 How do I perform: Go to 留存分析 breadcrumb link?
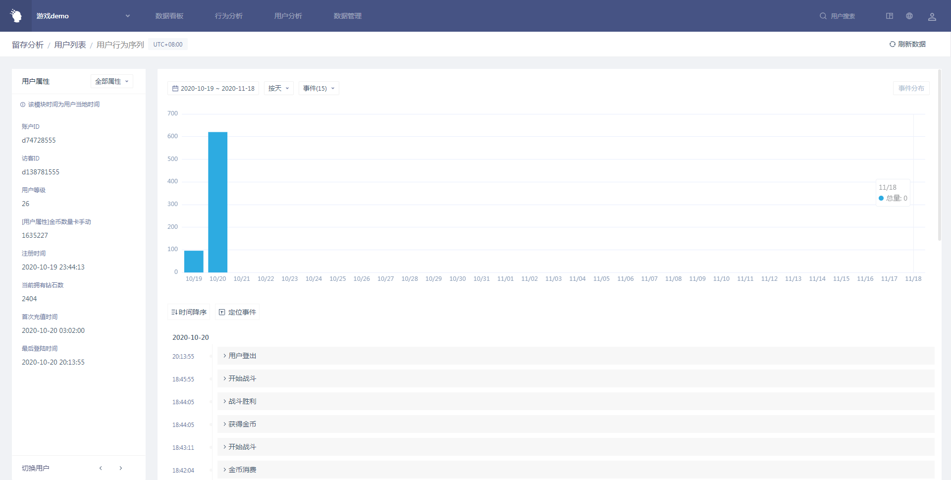click(28, 45)
